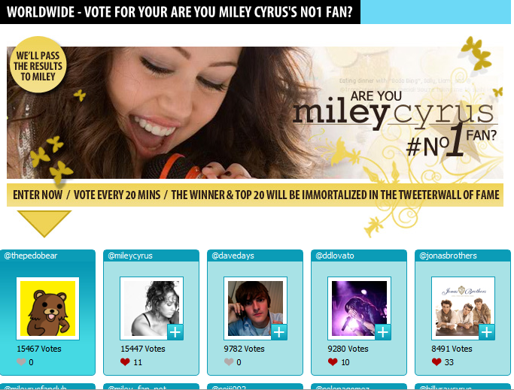Click the yellow 'We'll pass the results' badge

coord(38,65)
